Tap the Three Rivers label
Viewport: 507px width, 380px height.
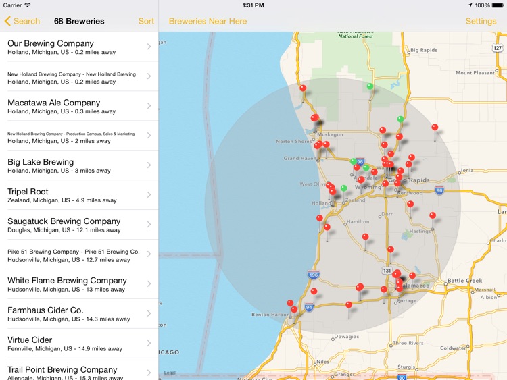tap(408, 343)
